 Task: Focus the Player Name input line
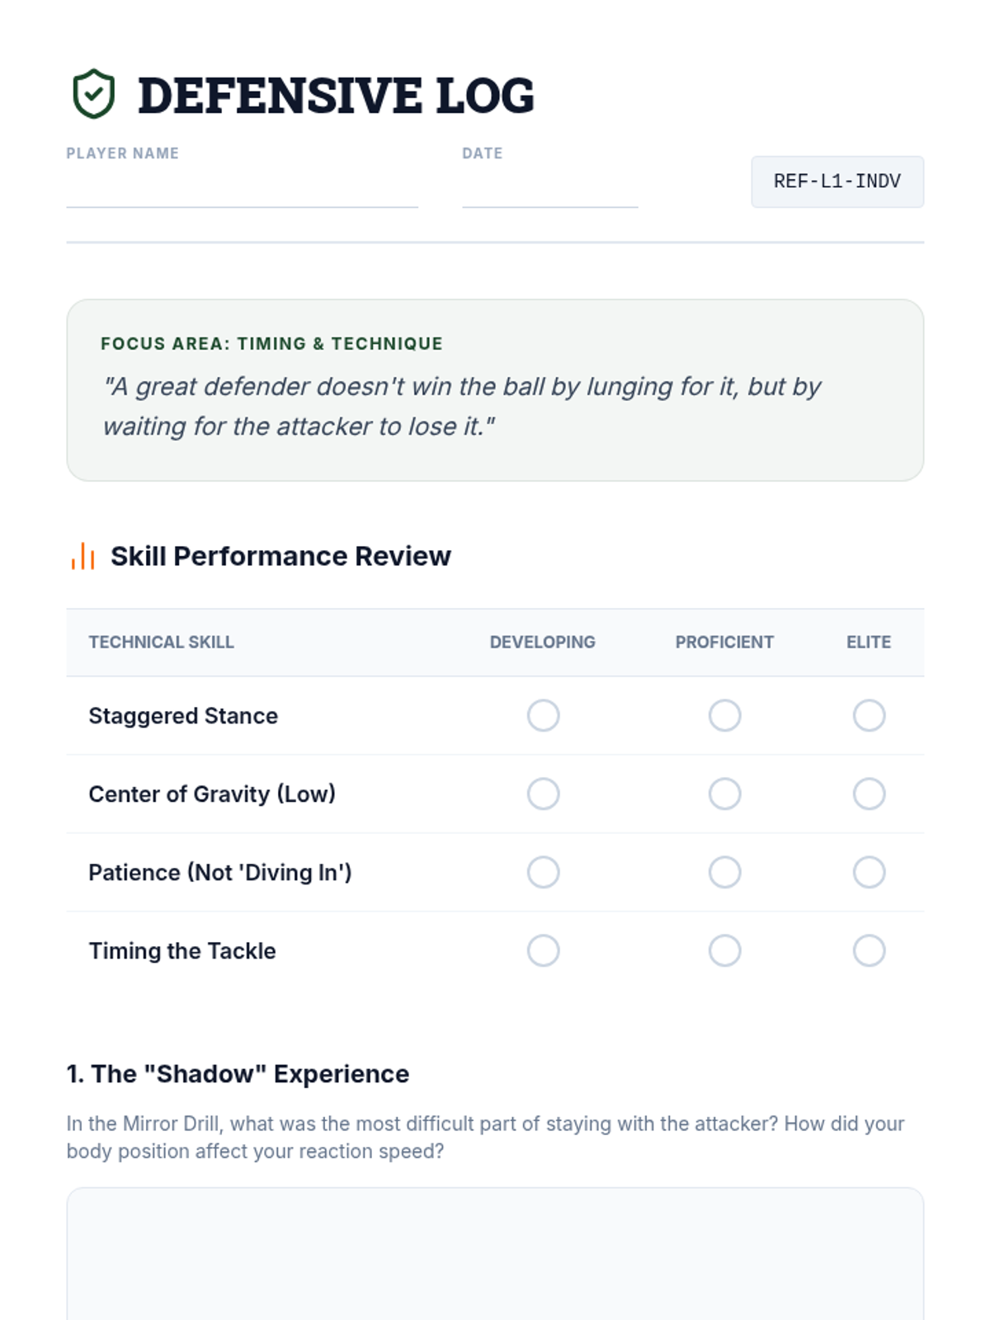tap(242, 188)
